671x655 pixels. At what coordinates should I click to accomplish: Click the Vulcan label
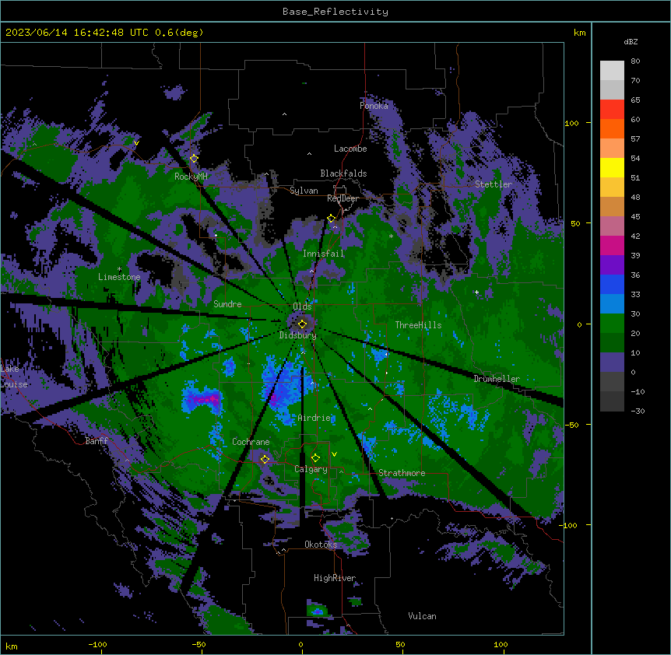(422, 616)
